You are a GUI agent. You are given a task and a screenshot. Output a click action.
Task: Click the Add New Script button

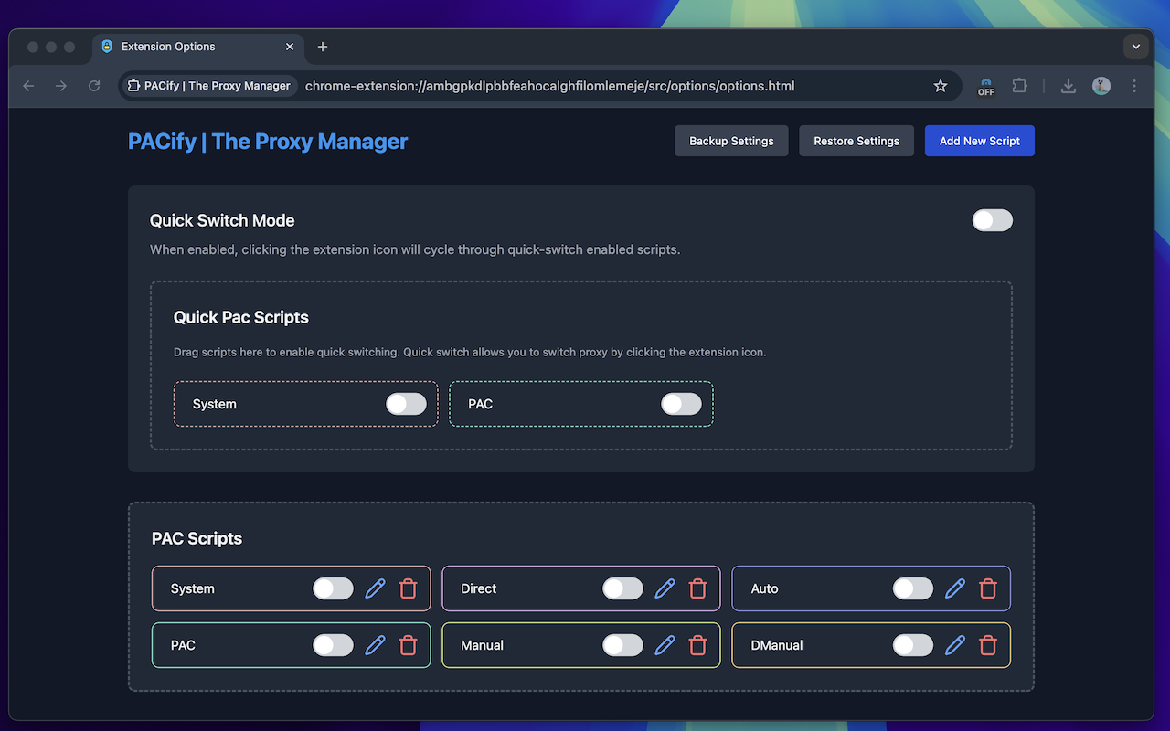(x=979, y=141)
